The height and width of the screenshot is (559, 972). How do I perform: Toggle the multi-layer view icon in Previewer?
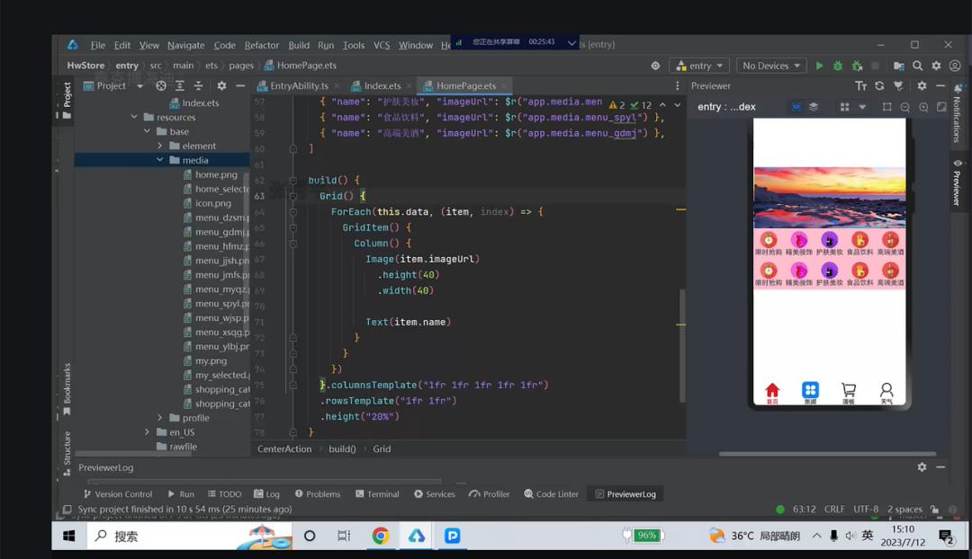coord(814,107)
